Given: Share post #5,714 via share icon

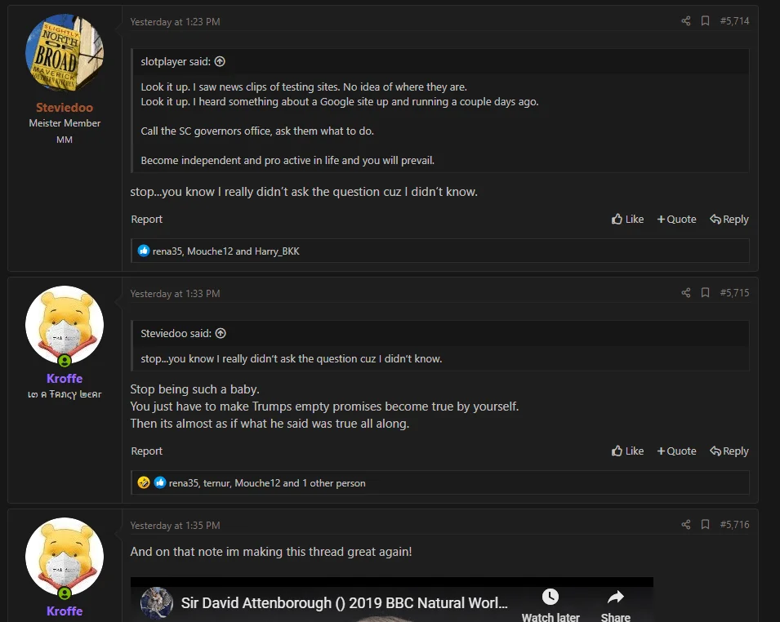Looking at the screenshot, I should 685,21.
